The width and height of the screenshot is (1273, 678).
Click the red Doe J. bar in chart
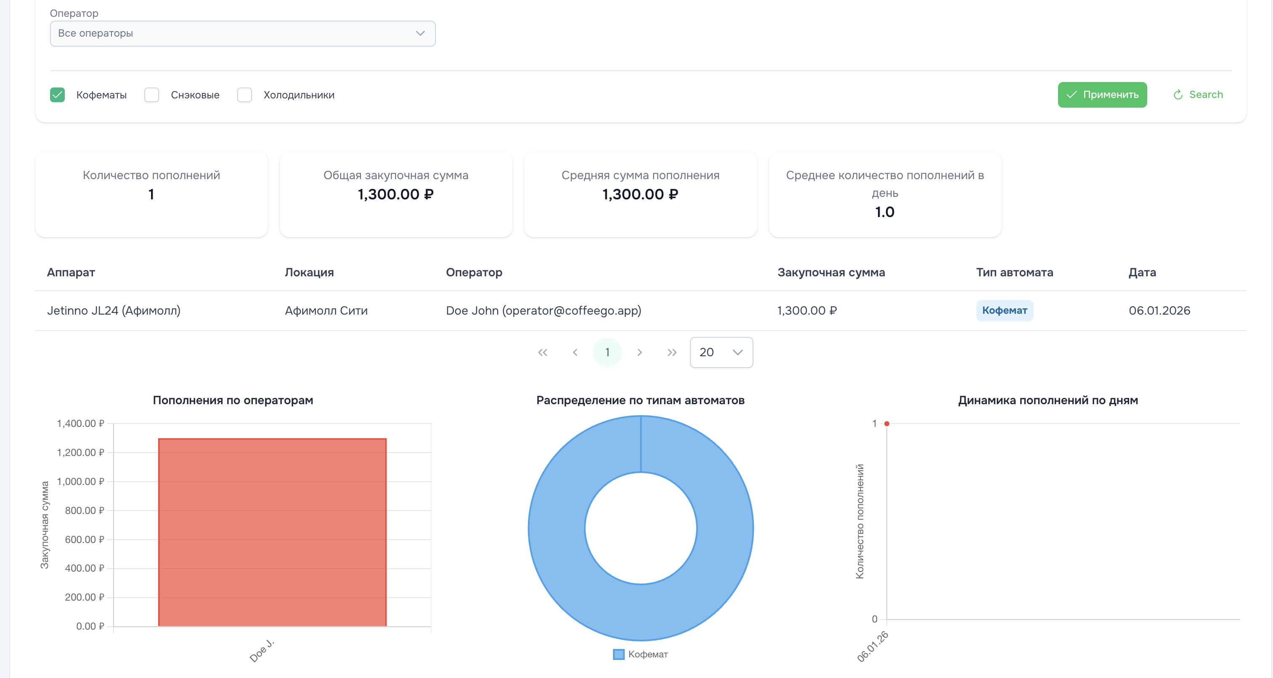pyautogui.click(x=272, y=532)
